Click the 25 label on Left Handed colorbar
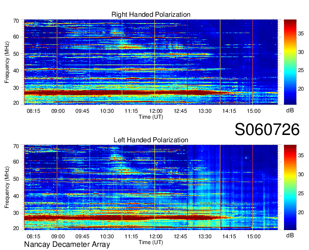309x250 pixels. (x=301, y=193)
